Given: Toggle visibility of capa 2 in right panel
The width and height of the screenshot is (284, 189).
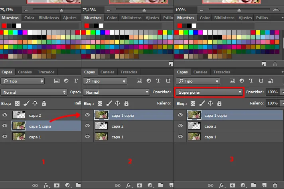Looking at the screenshot, I should (180, 126).
